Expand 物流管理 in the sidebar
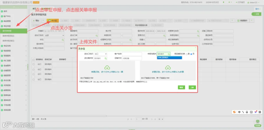This screenshot has height=130, width=264. [x=13, y=51]
